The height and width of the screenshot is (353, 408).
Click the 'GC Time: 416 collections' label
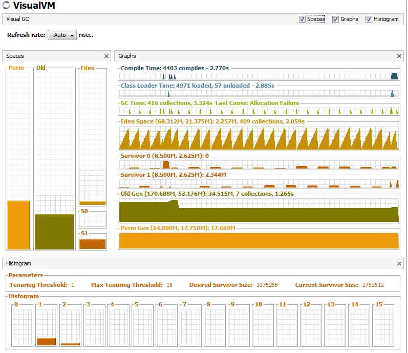click(156, 103)
